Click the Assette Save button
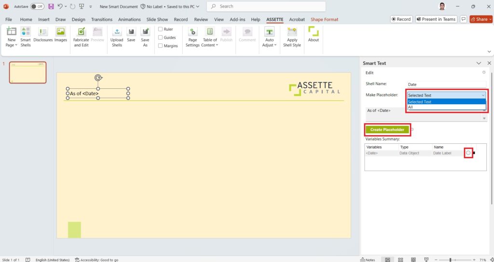 131,34
